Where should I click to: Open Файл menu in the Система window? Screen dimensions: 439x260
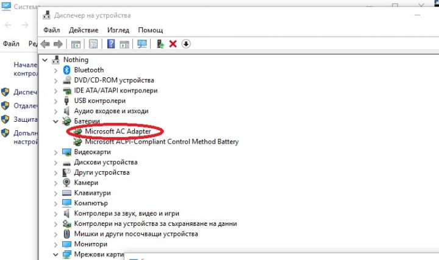pyautogui.click(x=11, y=44)
